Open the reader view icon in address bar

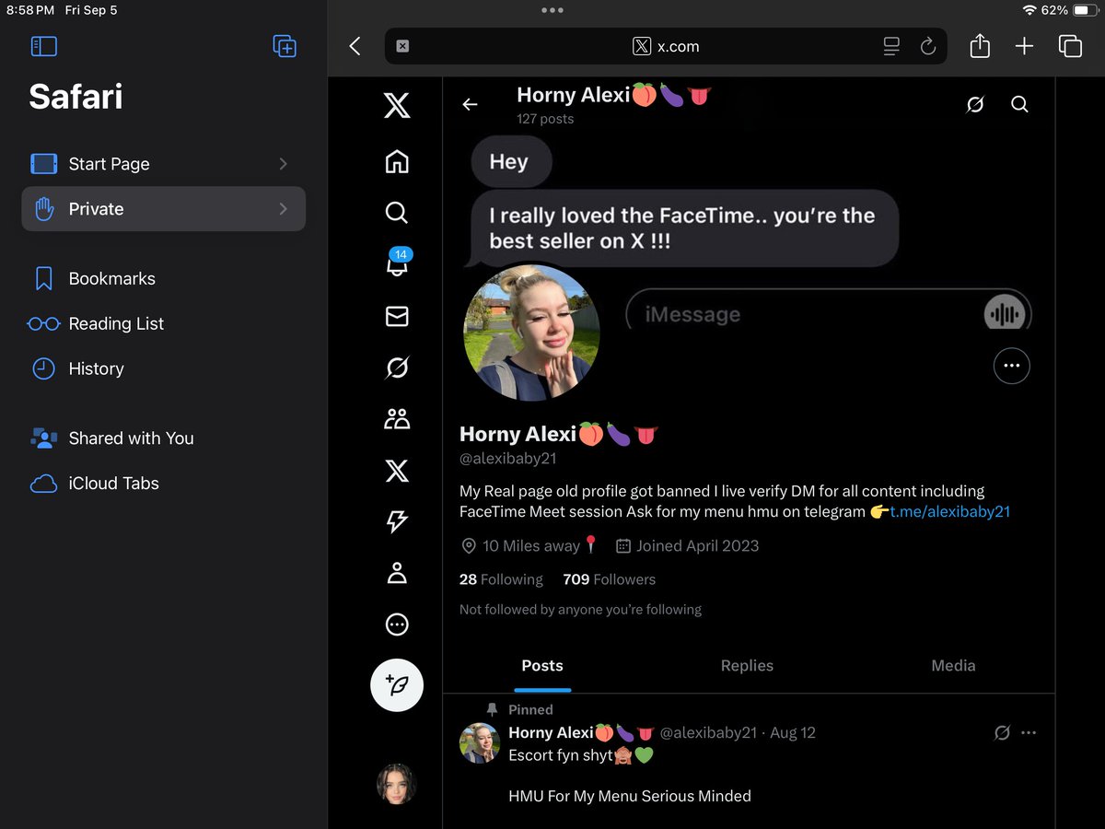pyautogui.click(x=891, y=46)
